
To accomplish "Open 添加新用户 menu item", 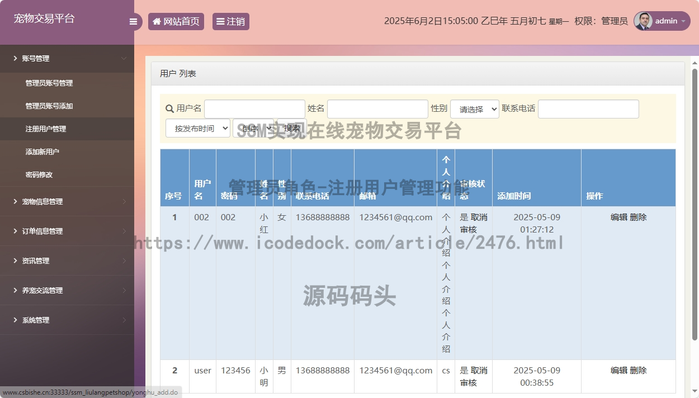I will point(67,151).
